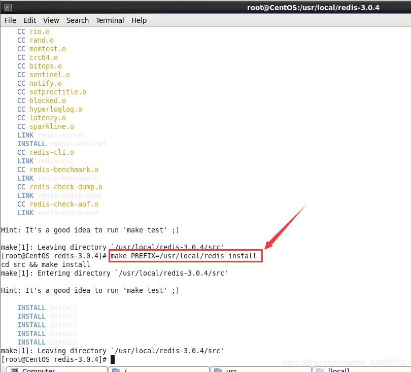411x372 pixels.
Task: Click the 'setproctitle.o' compile line
Action: tap(52, 92)
